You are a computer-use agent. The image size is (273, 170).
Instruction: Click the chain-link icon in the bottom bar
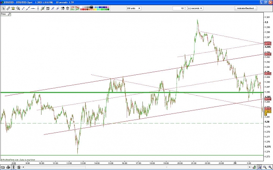coord(3,167)
